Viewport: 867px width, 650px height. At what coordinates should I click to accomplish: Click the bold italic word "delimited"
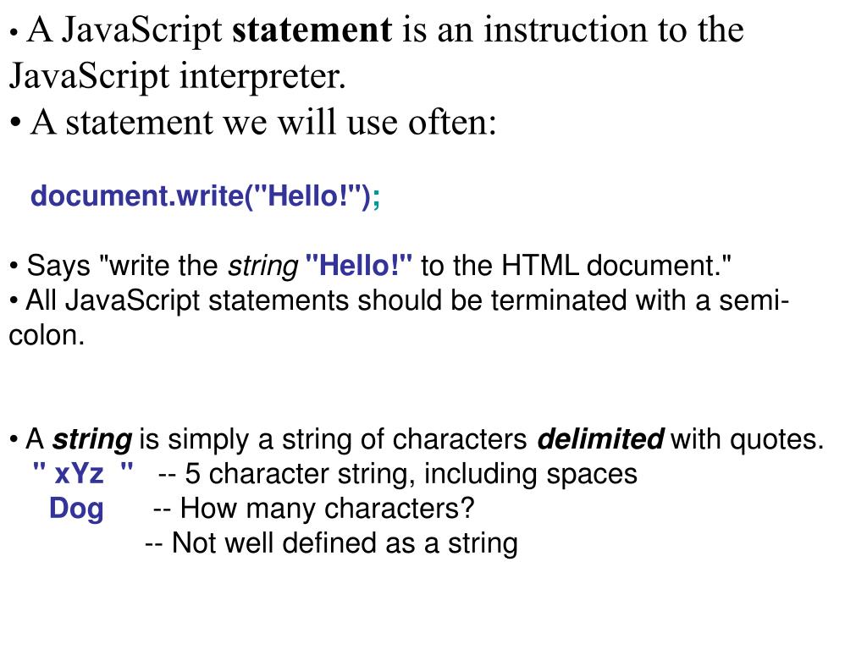(x=600, y=439)
